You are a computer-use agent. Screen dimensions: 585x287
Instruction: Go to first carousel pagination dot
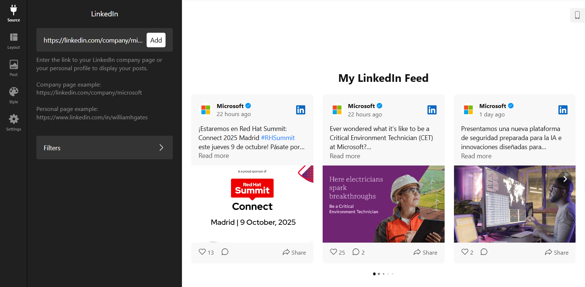(x=374, y=274)
